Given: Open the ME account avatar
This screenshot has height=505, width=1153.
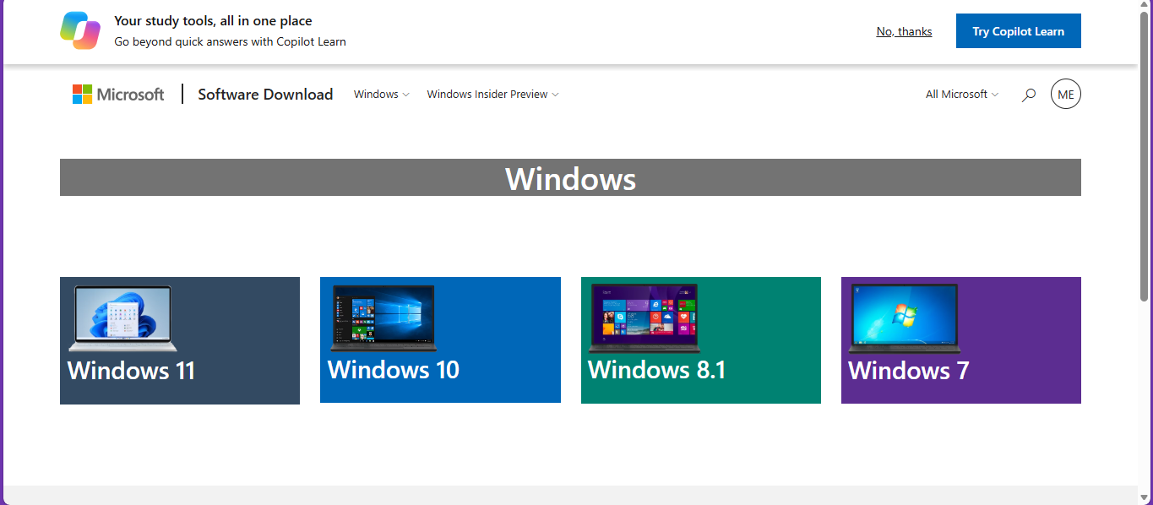Looking at the screenshot, I should coord(1066,95).
